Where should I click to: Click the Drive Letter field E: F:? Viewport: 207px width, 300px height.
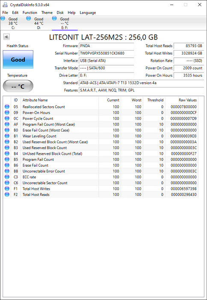click(106, 75)
